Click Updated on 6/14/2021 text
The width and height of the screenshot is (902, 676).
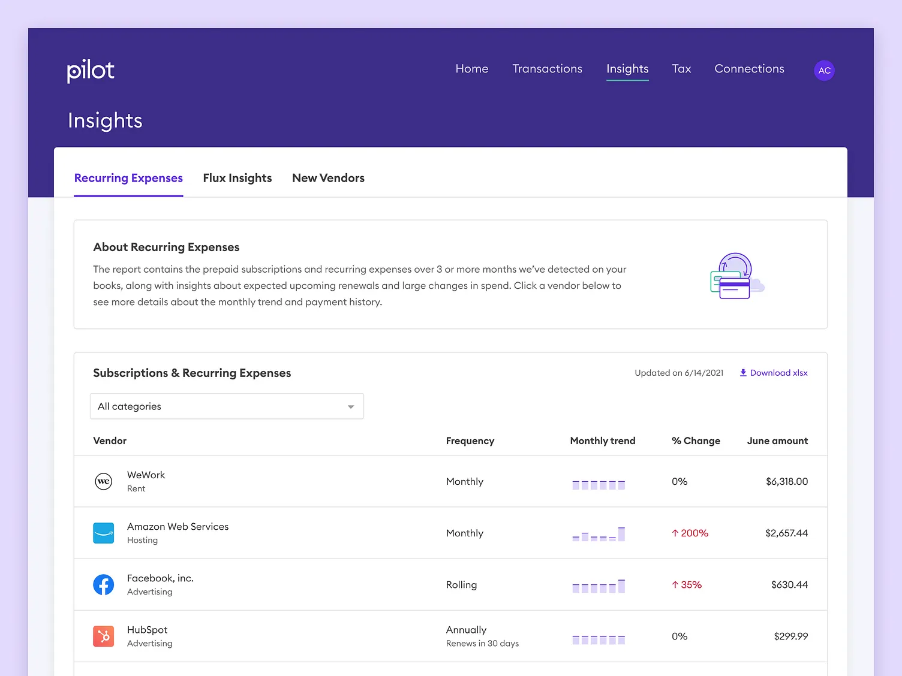tap(679, 373)
